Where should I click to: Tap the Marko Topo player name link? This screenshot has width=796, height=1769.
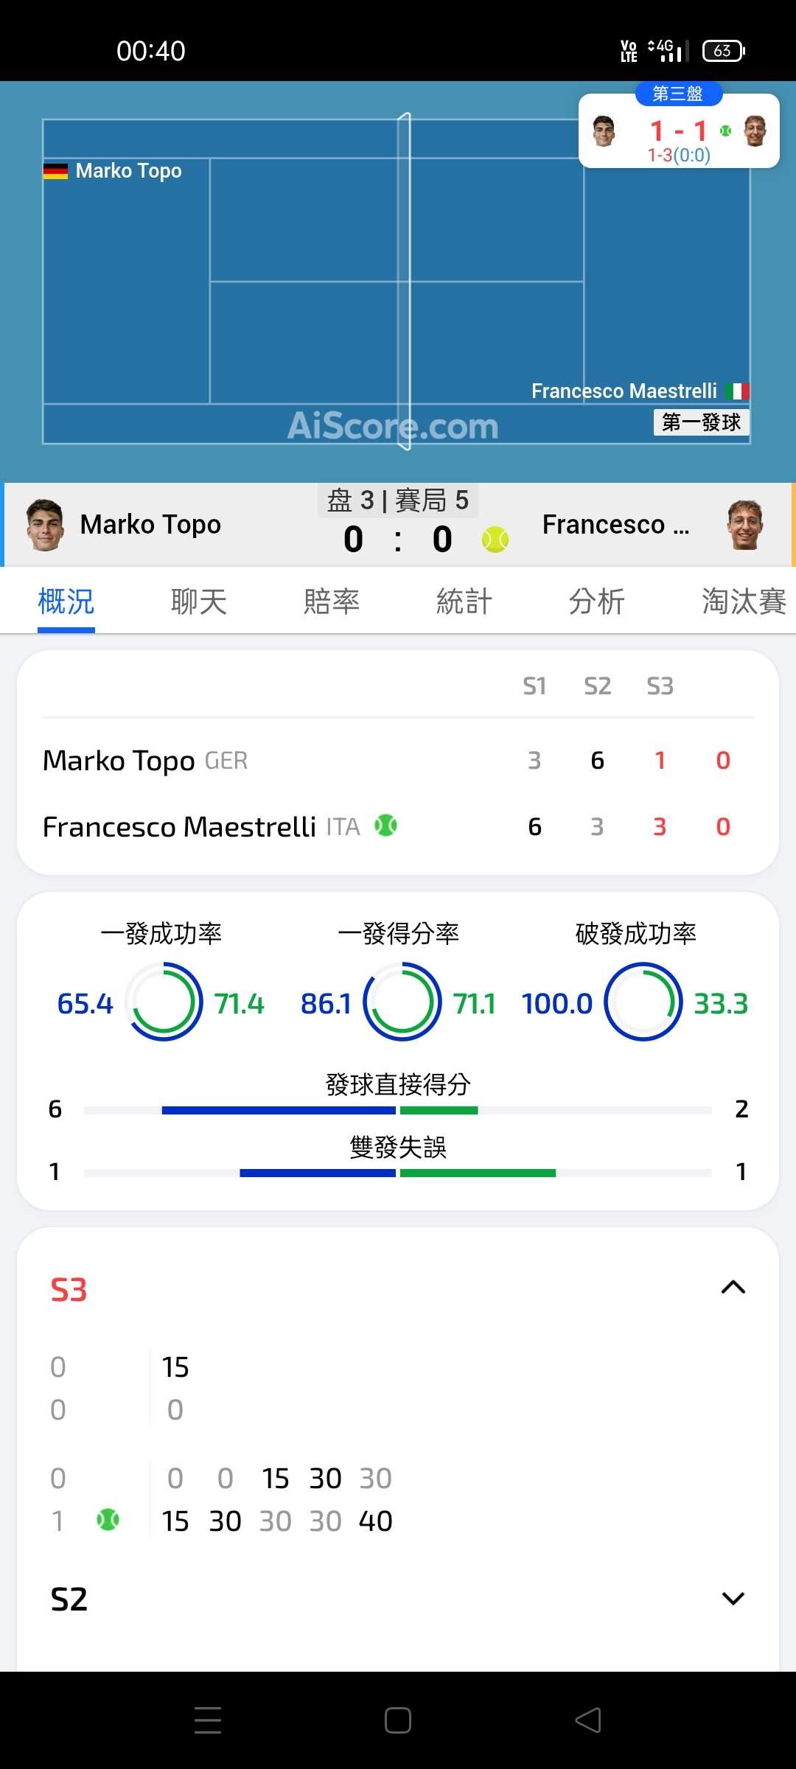(150, 525)
